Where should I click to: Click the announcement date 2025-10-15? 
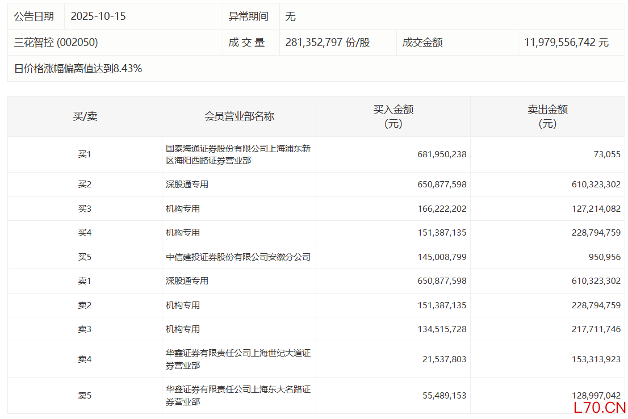98,16
